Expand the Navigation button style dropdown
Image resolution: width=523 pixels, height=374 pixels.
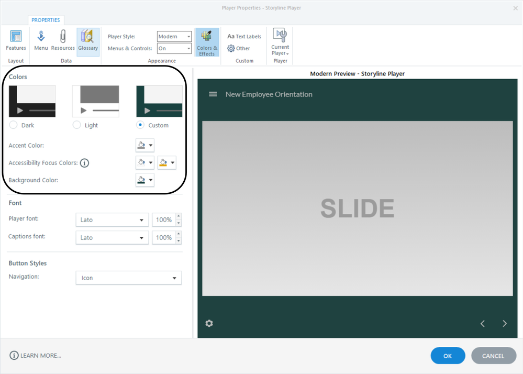click(128, 278)
